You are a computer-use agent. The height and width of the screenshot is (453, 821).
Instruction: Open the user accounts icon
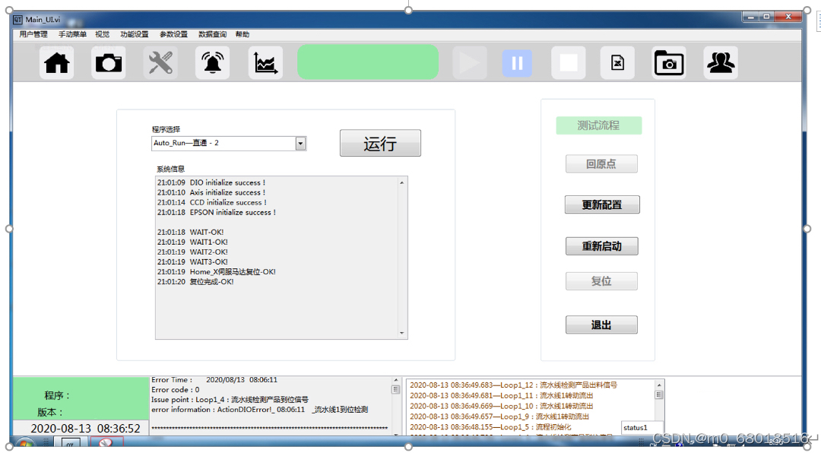pos(721,63)
